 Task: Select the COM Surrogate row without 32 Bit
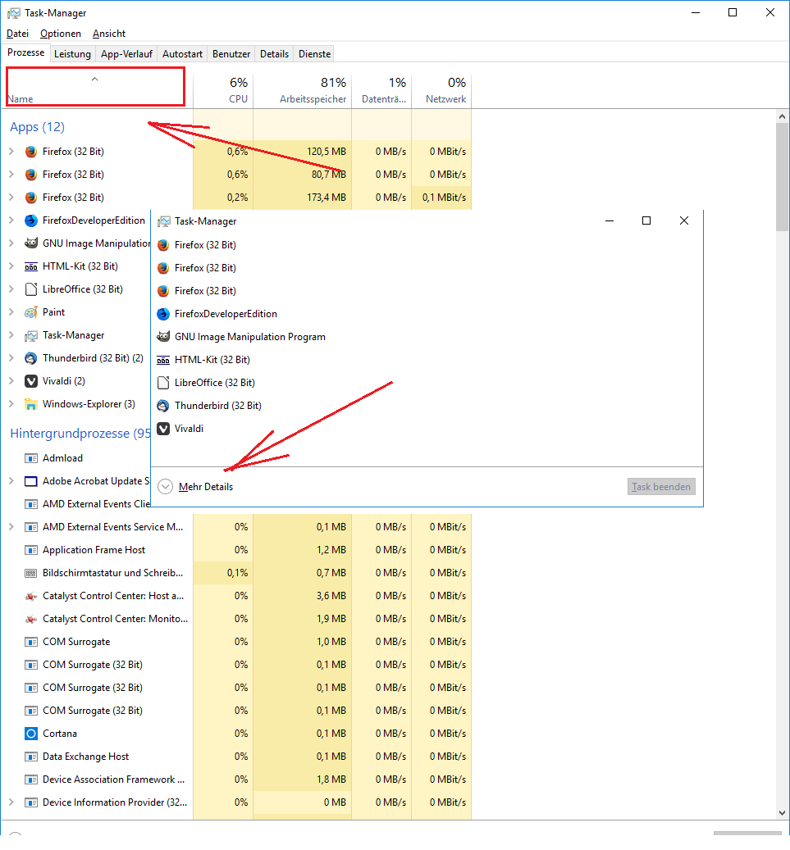point(76,642)
